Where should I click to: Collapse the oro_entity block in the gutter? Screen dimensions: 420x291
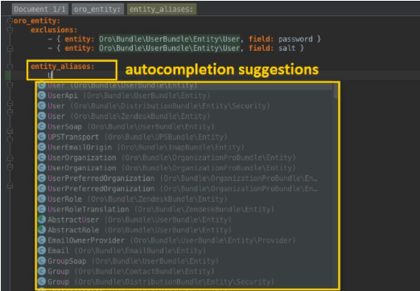(x=10, y=21)
